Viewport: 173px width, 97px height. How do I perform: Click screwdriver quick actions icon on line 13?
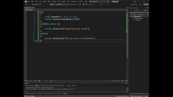[x=36, y=41]
